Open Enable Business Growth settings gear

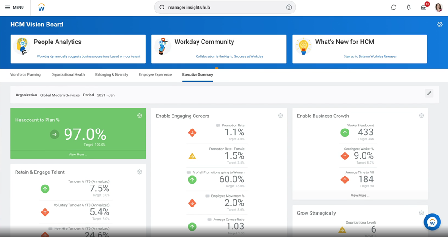[x=422, y=116]
